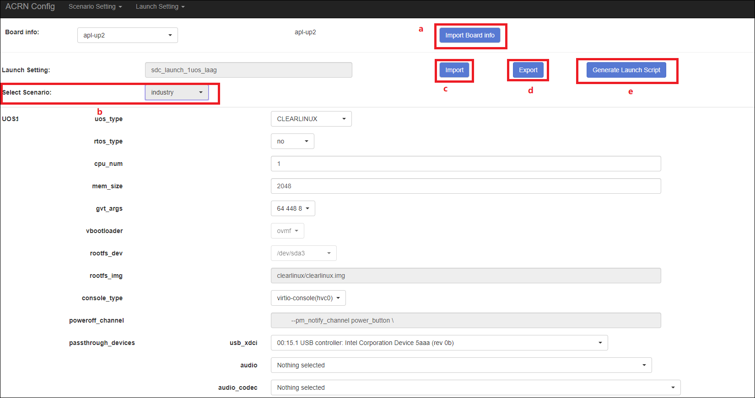This screenshot has width=755, height=398.
Task: Expand the audio_codec dropdown
Action: pyautogui.click(x=475, y=387)
